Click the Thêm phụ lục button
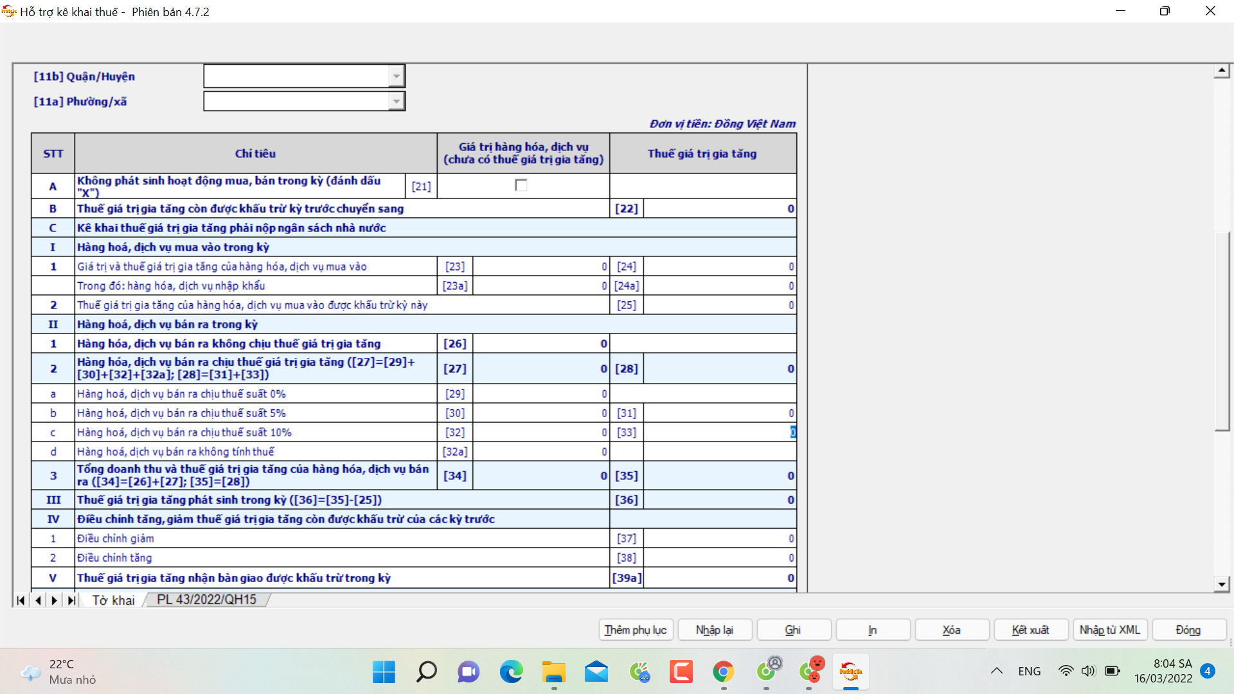The height and width of the screenshot is (694, 1234). [x=636, y=630]
